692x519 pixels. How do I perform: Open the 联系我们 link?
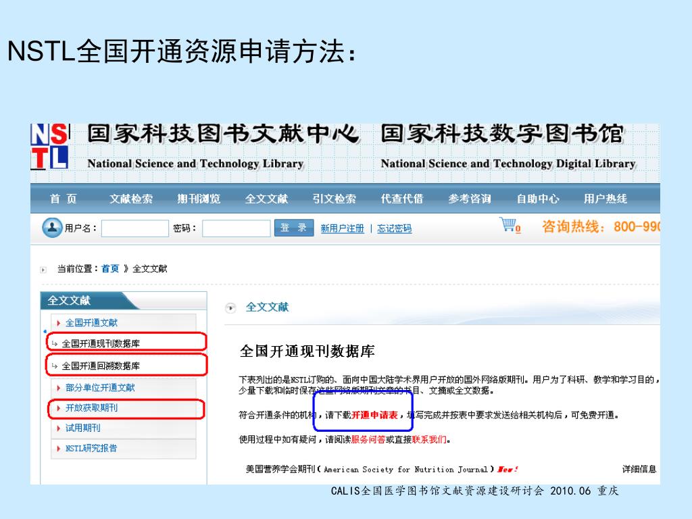[429, 439]
